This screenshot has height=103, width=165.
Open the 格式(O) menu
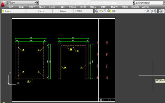point(52,7)
